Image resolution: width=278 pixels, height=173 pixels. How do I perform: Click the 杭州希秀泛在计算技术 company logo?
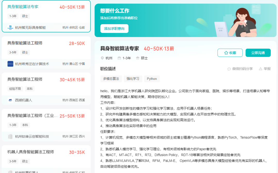[10, 64]
